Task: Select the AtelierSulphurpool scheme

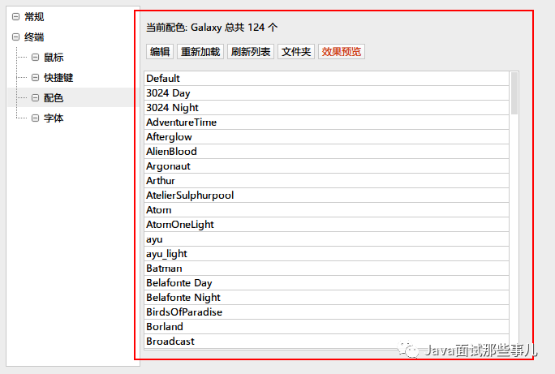Action: (x=327, y=195)
